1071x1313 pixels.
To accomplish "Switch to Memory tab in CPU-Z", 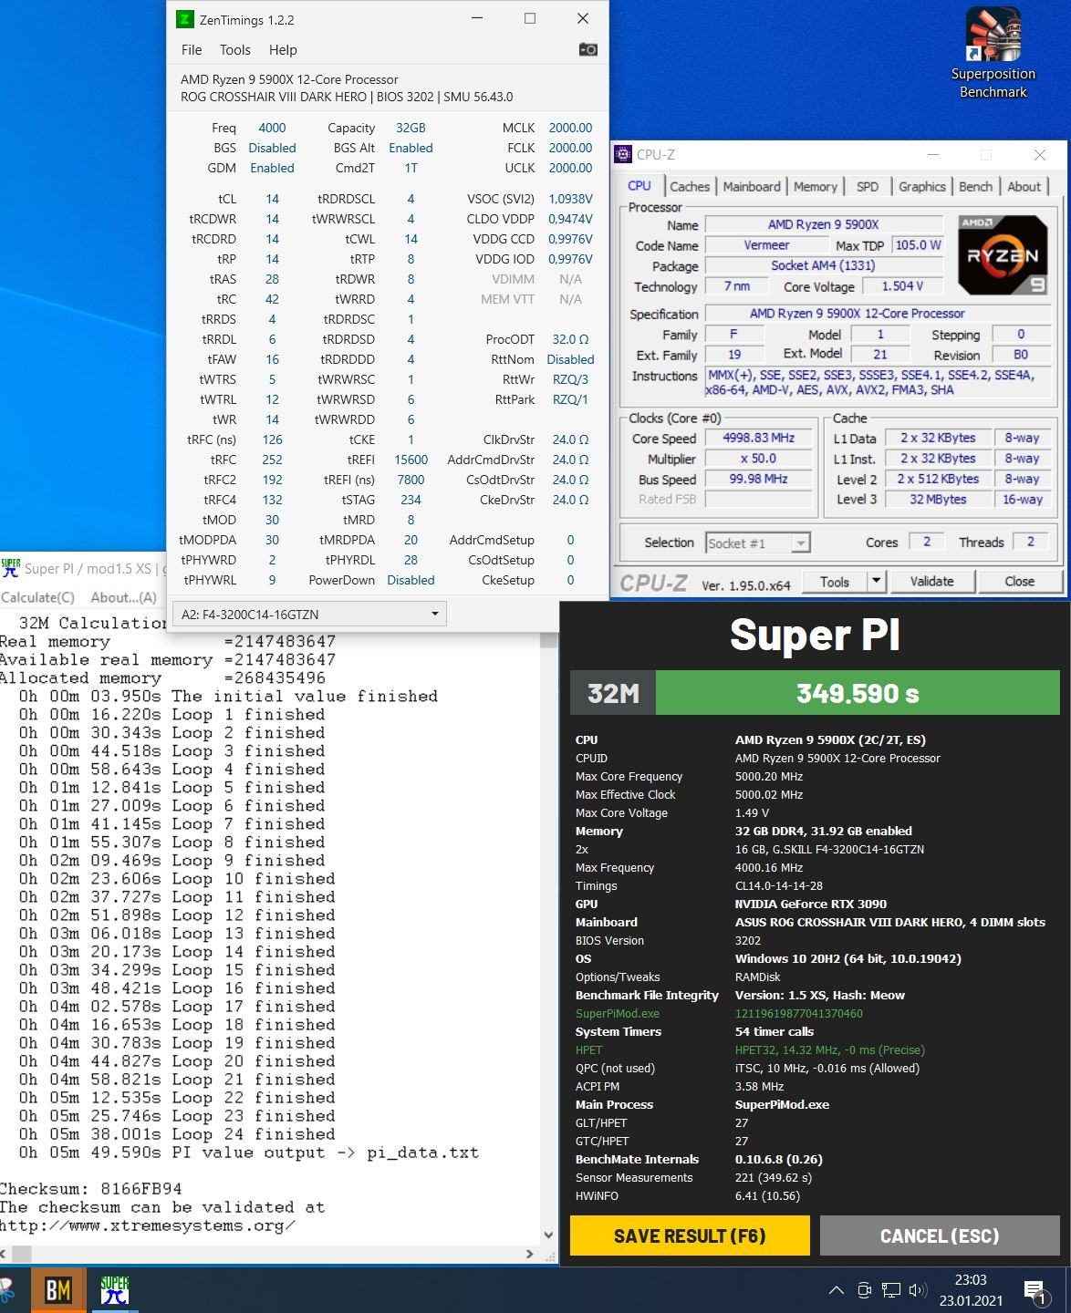I will (x=816, y=186).
